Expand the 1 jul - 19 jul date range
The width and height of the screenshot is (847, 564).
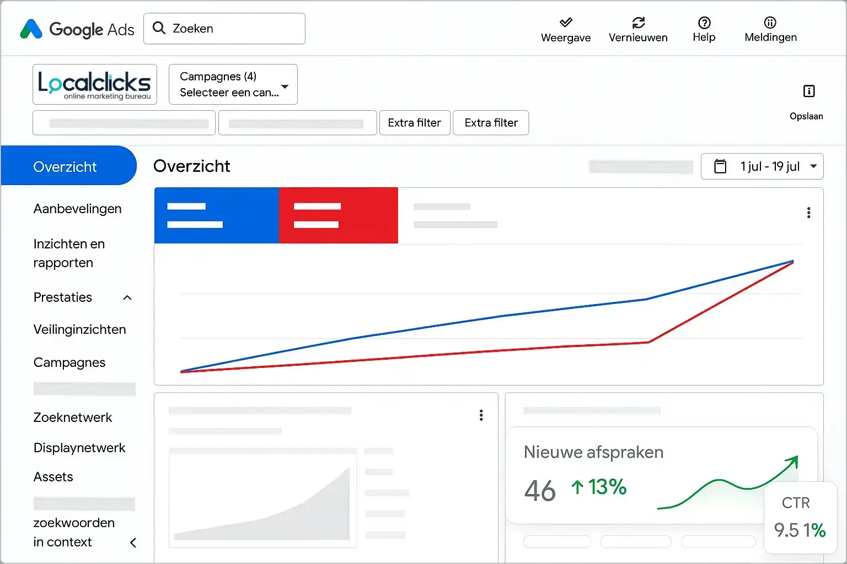click(x=813, y=166)
